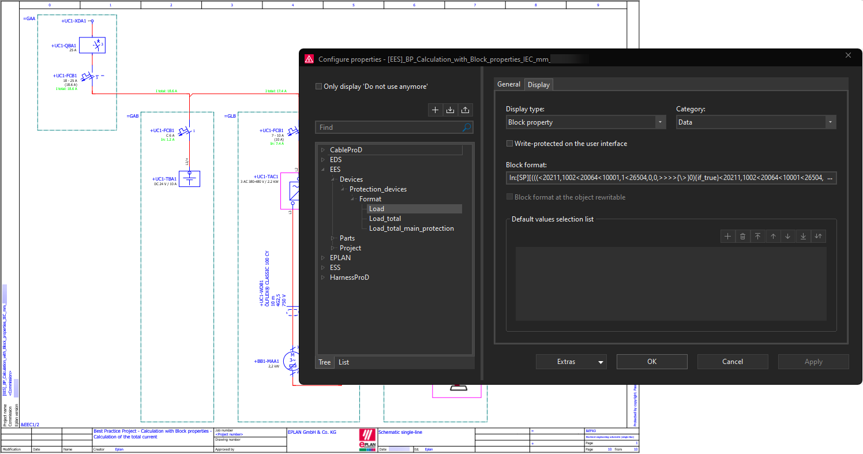The image size is (863, 454).
Task: Switch to the List view tab
Action: 343,362
